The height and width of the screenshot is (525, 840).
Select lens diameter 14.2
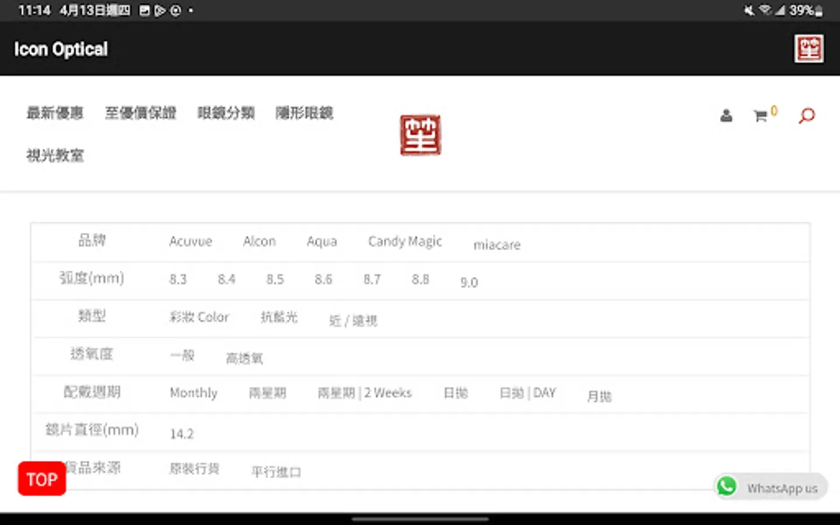click(x=181, y=433)
